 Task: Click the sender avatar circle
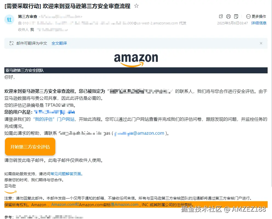tap(9, 19)
